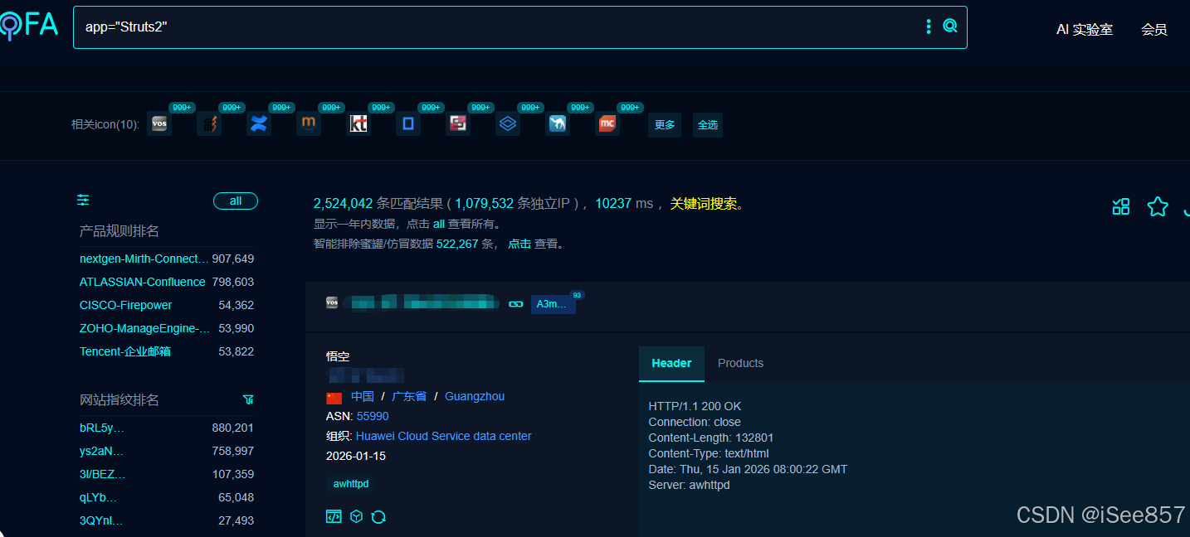Image resolution: width=1190 pixels, height=537 pixels.
Task: Open AI 实验室 menu
Action: pyautogui.click(x=1084, y=30)
